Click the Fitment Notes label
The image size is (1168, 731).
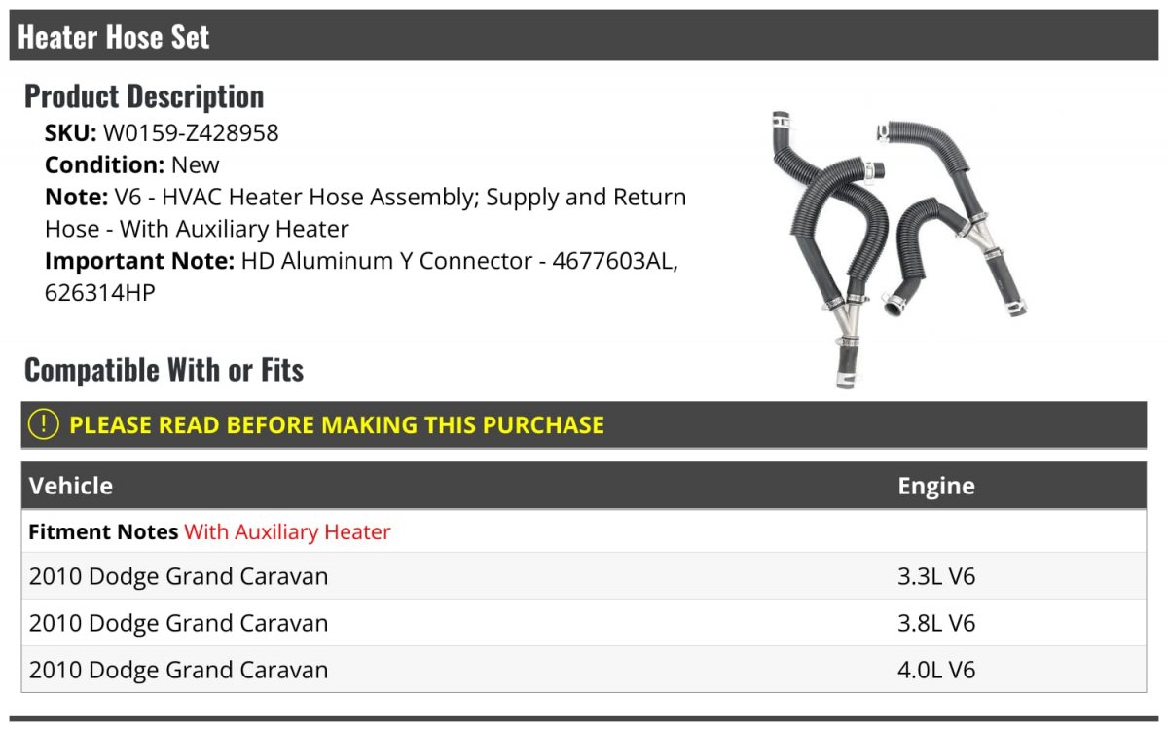(103, 532)
